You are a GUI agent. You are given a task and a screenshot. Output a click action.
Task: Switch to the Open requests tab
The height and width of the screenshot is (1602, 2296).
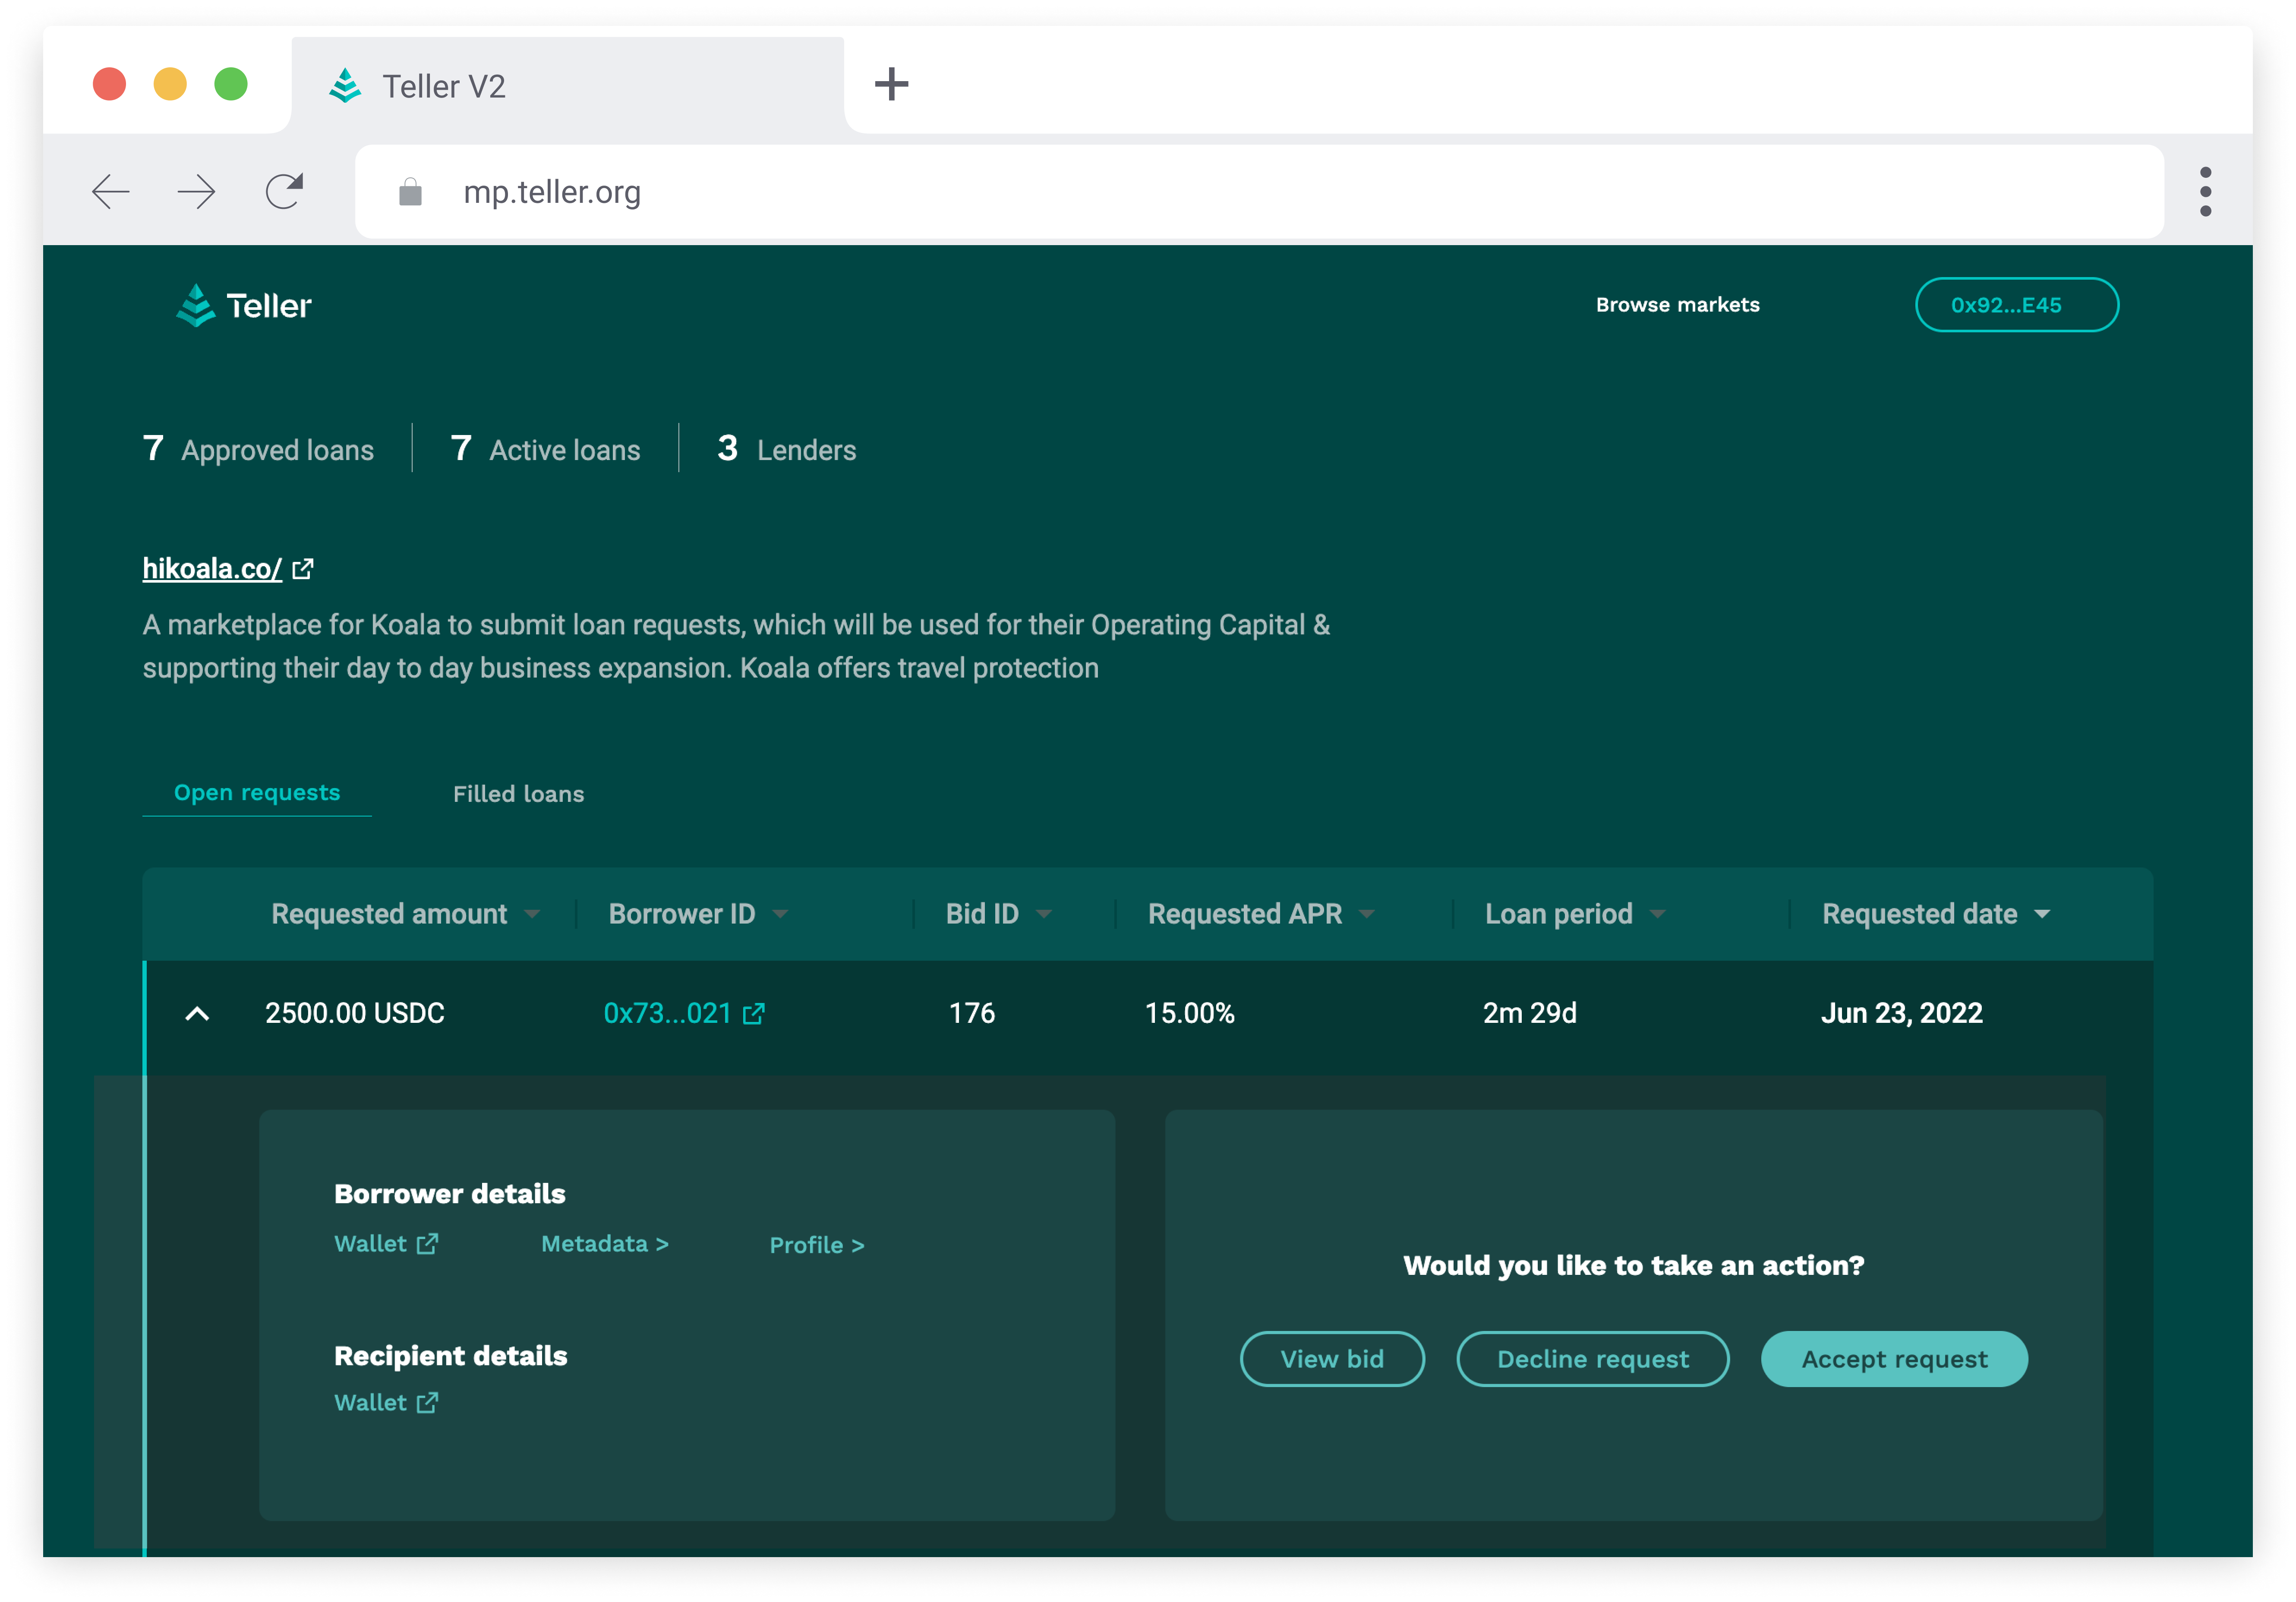coord(257,792)
